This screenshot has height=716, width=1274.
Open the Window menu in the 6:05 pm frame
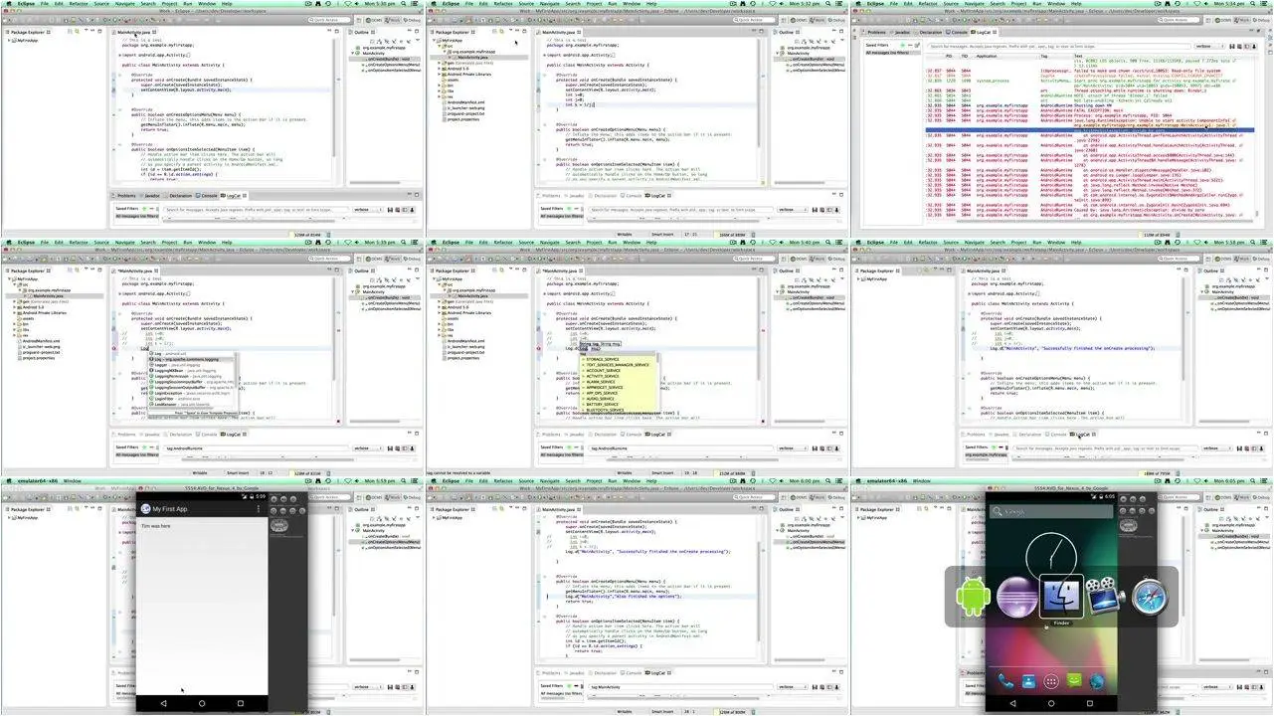pos(920,480)
